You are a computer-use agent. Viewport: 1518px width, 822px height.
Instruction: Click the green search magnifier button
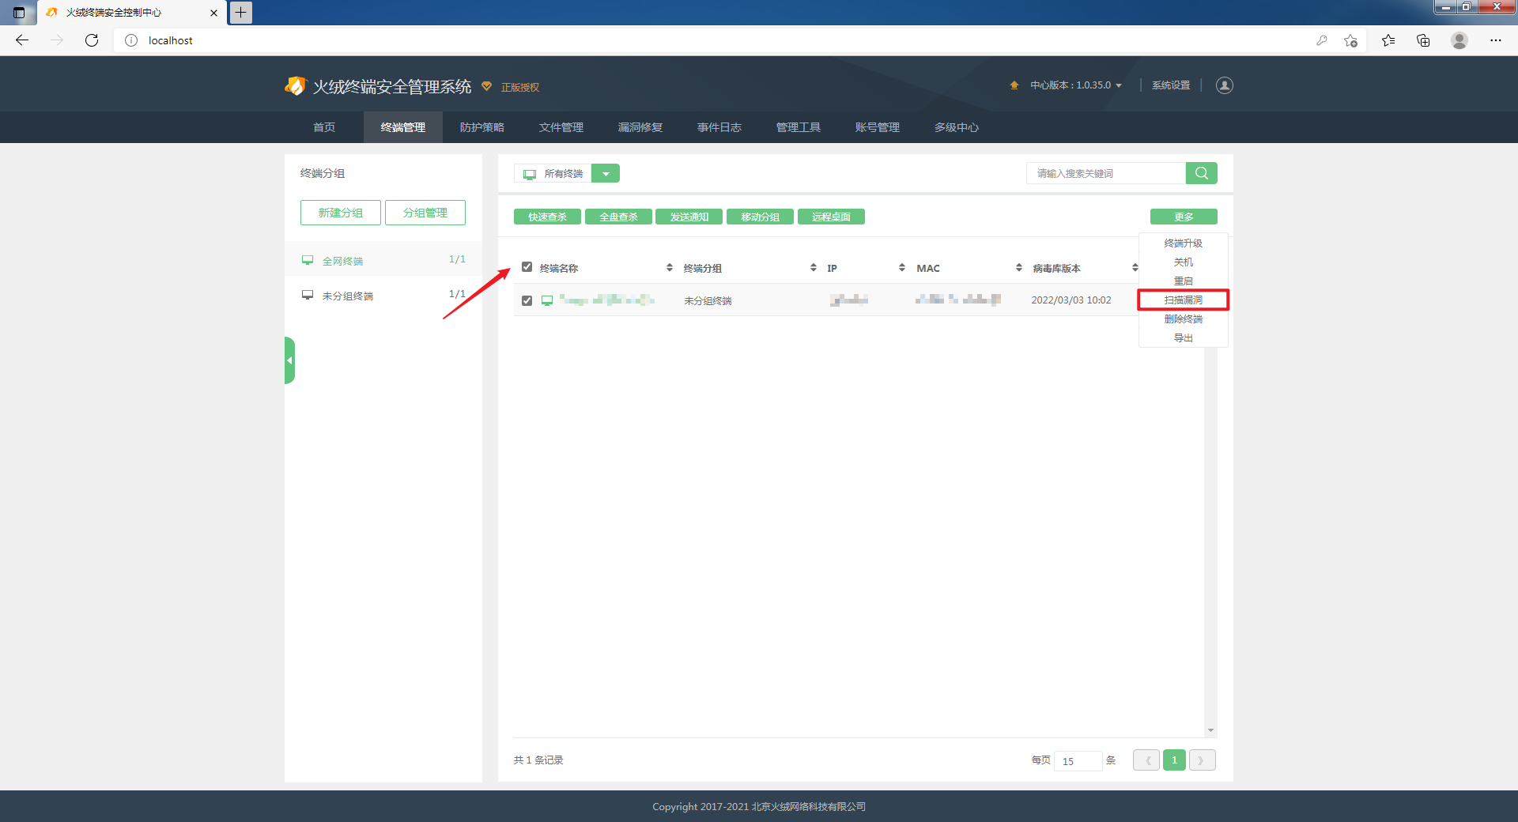1201,173
